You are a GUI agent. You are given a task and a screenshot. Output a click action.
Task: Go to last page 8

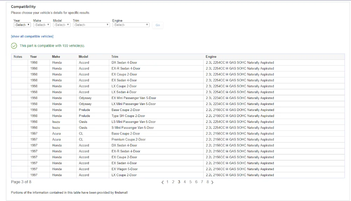208,182
